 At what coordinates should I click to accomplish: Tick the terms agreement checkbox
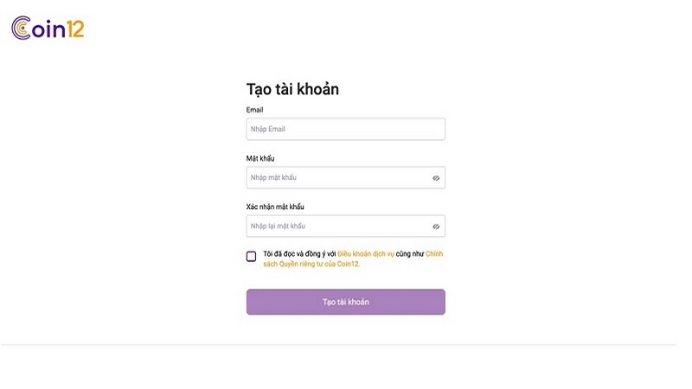click(252, 256)
